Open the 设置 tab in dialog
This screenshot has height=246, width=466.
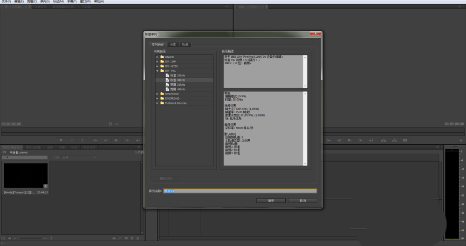coord(173,44)
